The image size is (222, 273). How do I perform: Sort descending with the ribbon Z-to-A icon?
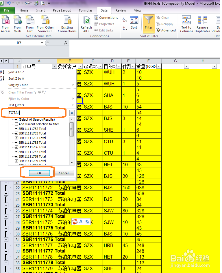click(x=125, y=28)
